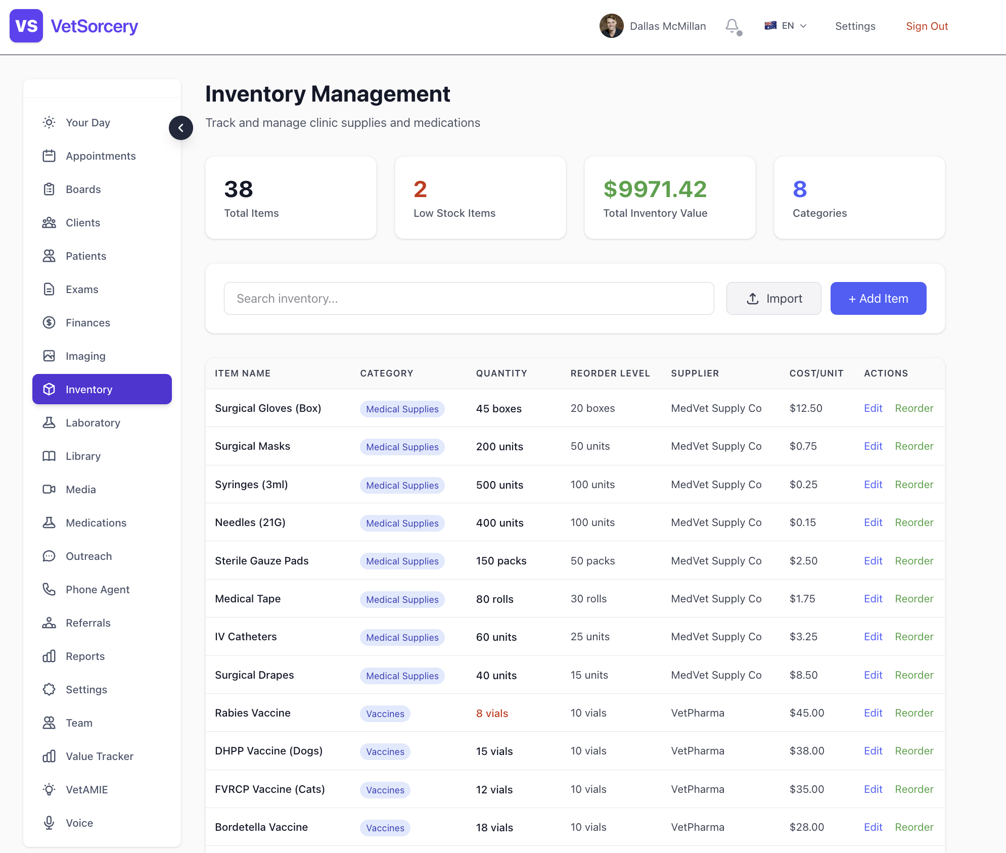Click Sign Out link

(926, 26)
